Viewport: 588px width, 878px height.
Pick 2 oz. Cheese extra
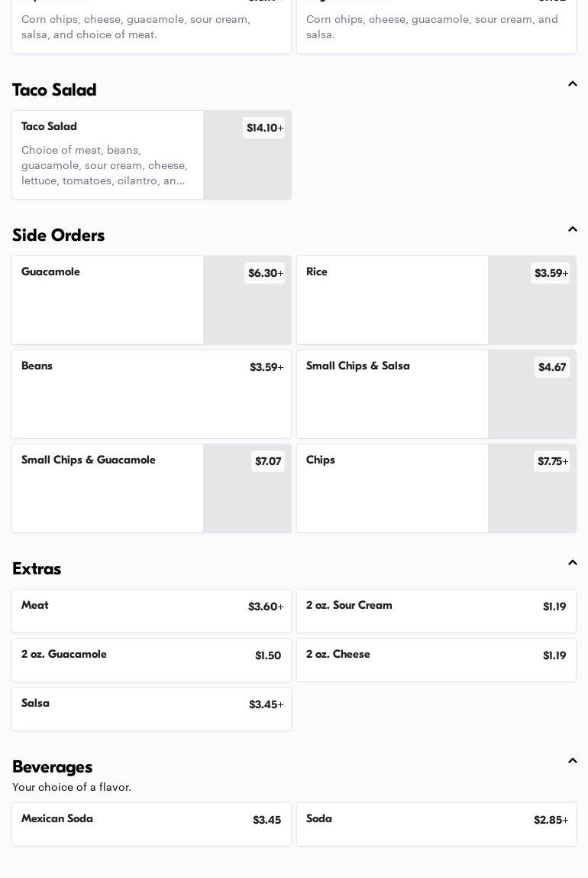point(436,659)
